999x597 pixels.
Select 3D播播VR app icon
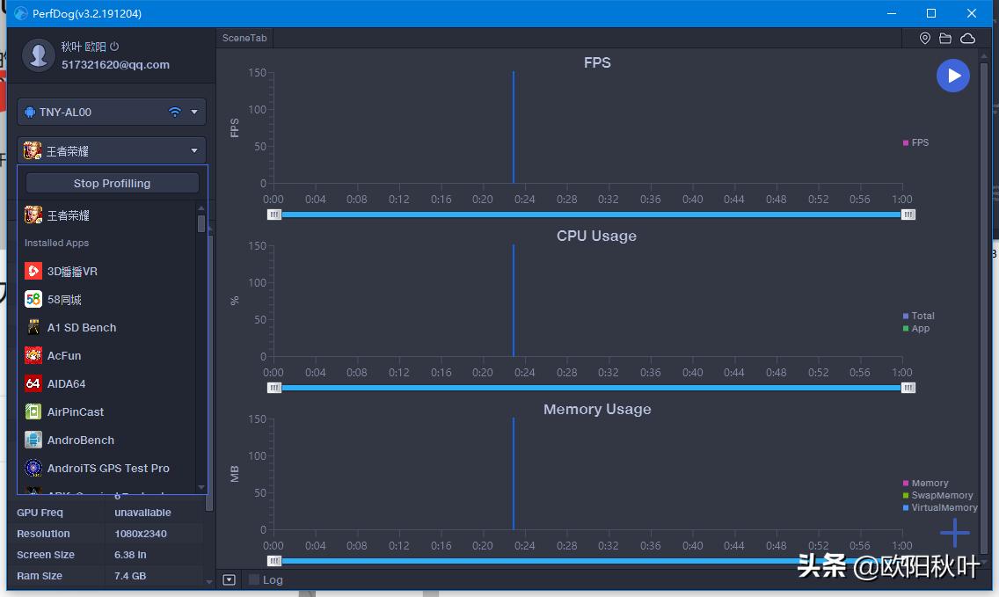[33, 272]
